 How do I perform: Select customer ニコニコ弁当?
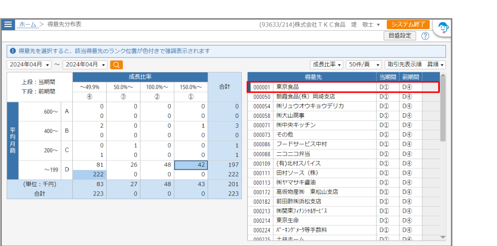pyautogui.click(x=344, y=154)
